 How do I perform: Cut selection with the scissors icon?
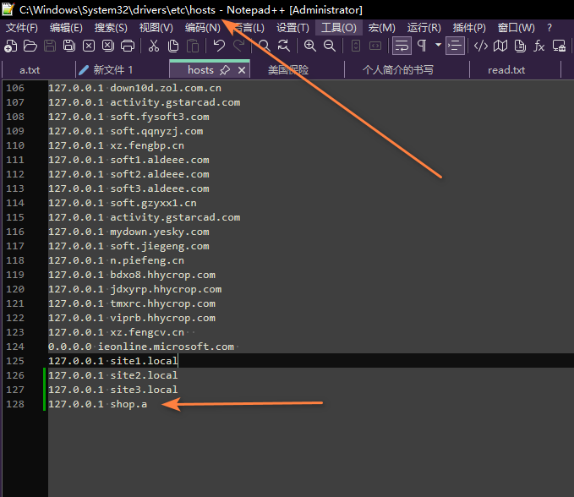[154, 46]
